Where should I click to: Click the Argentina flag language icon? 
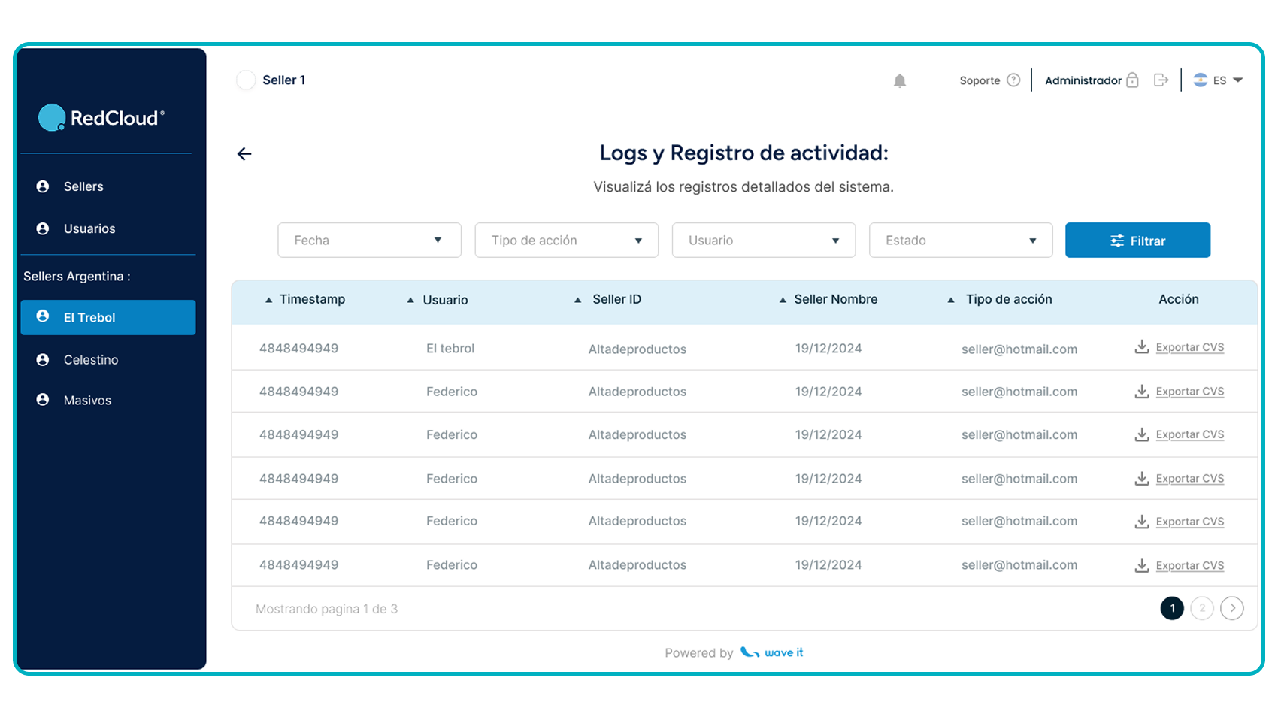[x=1201, y=80]
